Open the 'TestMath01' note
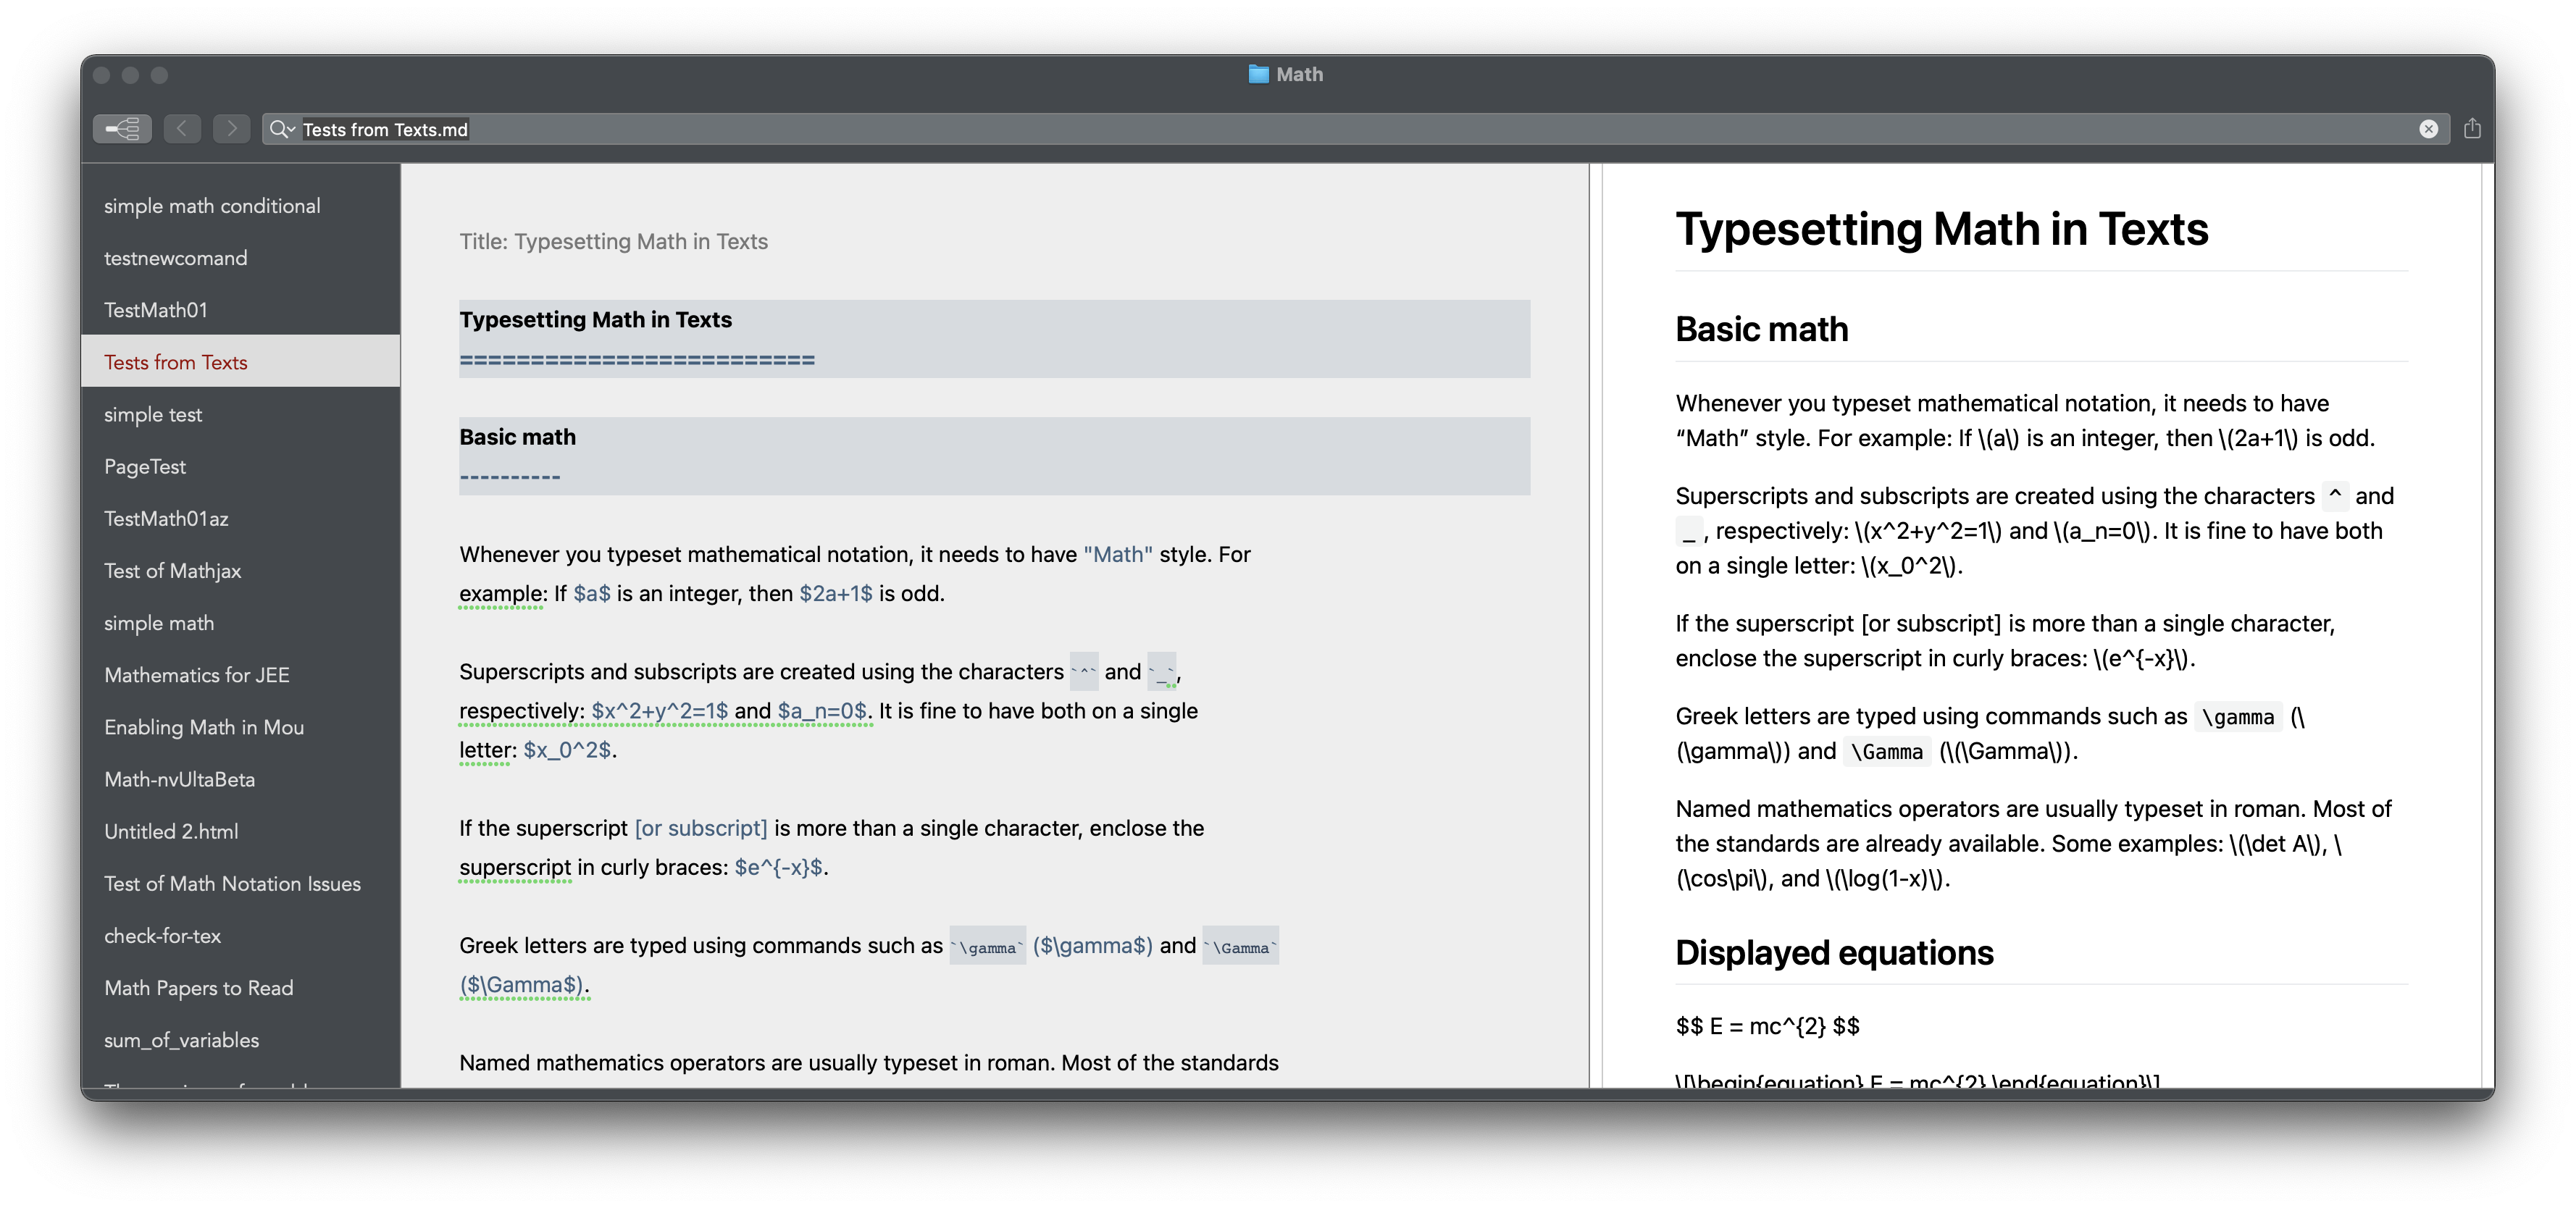 pos(156,310)
